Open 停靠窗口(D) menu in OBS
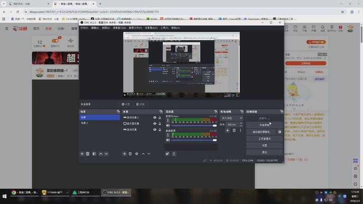363x204 pixels. pyautogui.click(x=119, y=28)
